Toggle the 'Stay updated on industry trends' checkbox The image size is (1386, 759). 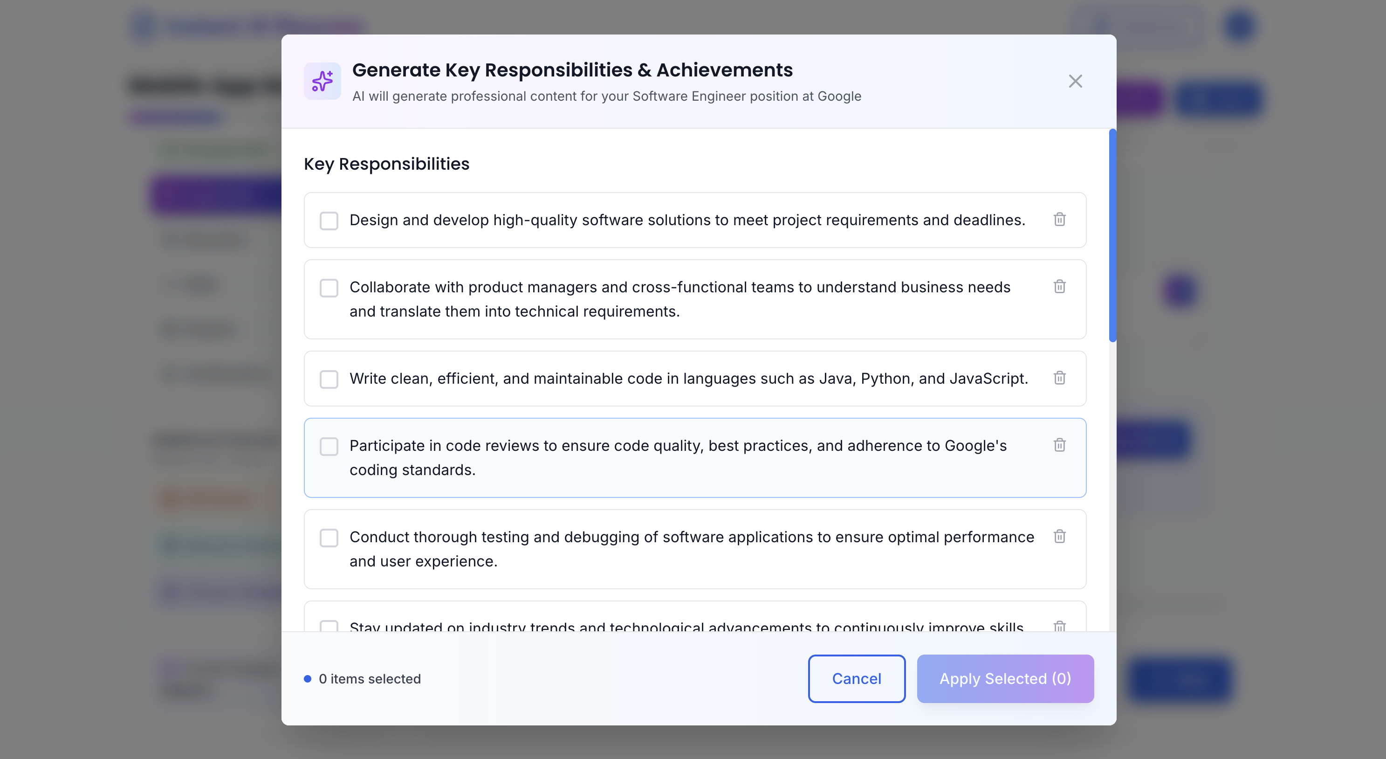[x=329, y=626]
